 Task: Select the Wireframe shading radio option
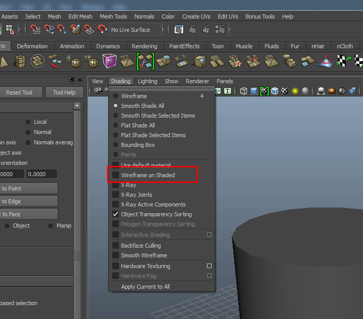(116, 96)
